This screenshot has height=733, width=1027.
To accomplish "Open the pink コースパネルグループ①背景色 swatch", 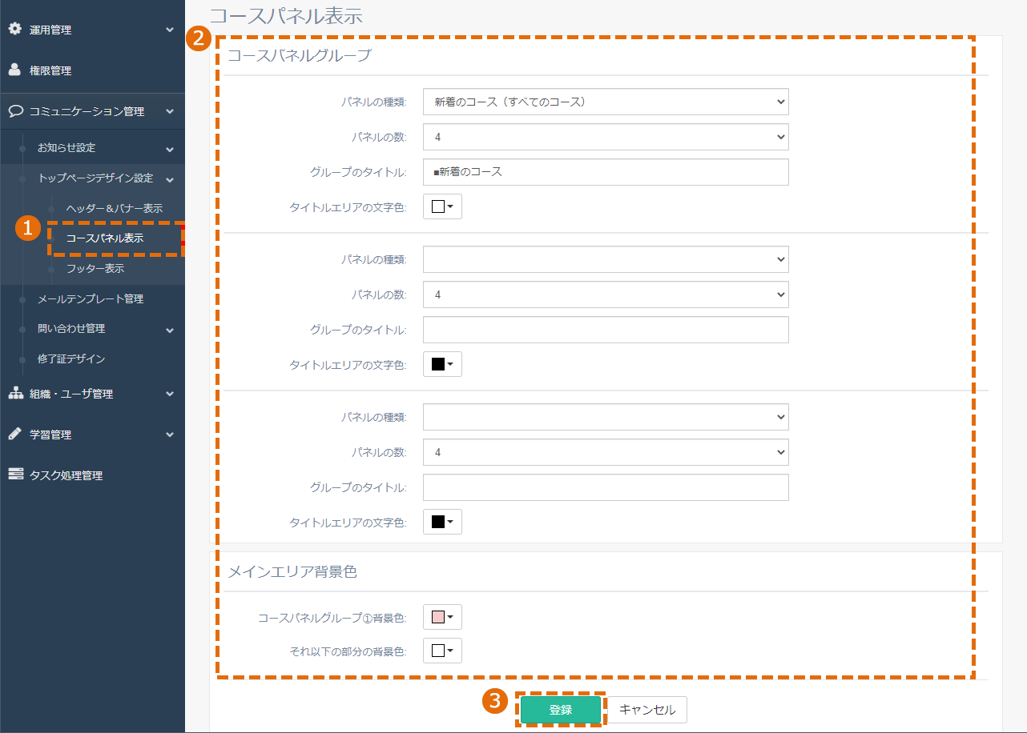I will (442, 617).
